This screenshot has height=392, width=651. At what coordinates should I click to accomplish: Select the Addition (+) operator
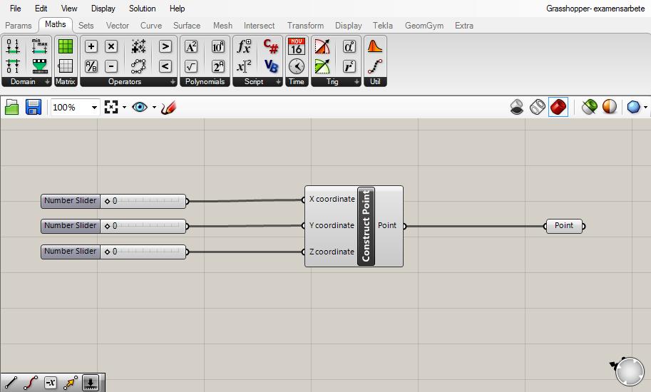point(91,46)
